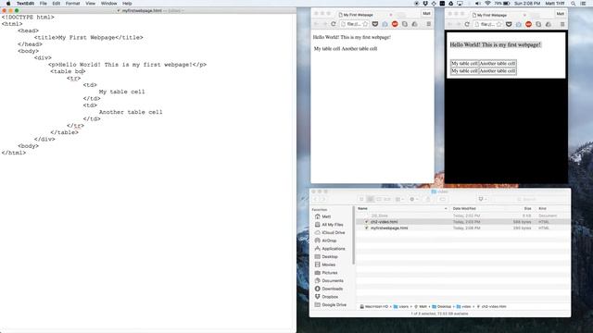Click Matt Trift user name in menu bar
Viewport: 593px width, 333px height.
coord(555,4)
